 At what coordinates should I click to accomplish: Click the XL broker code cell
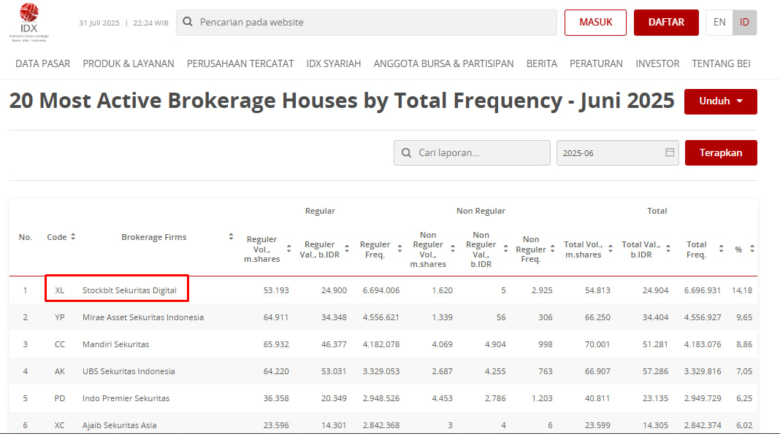point(60,290)
